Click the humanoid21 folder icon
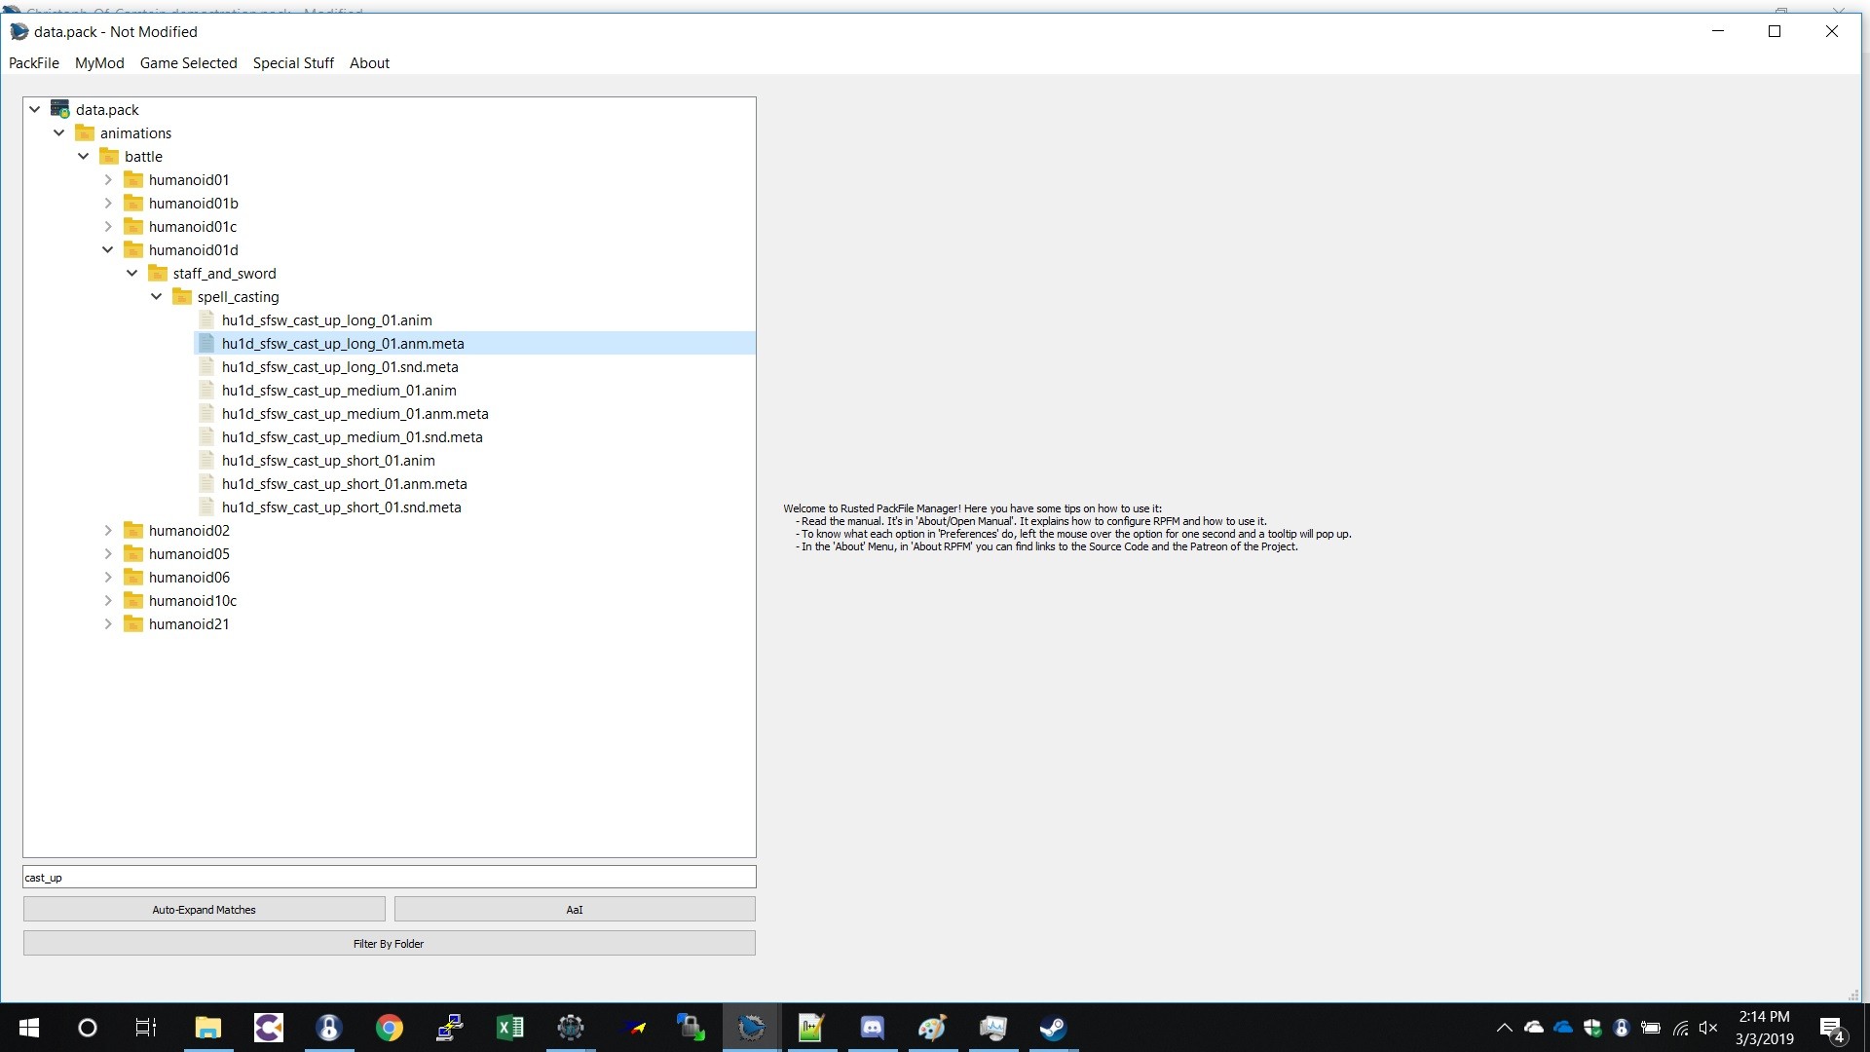The height and width of the screenshot is (1052, 1870). (133, 624)
